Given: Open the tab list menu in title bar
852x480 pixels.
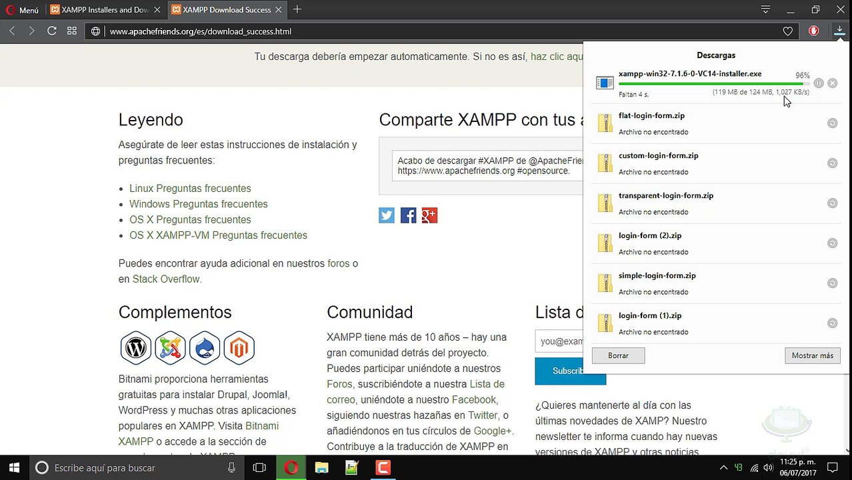Looking at the screenshot, I should point(765,10).
